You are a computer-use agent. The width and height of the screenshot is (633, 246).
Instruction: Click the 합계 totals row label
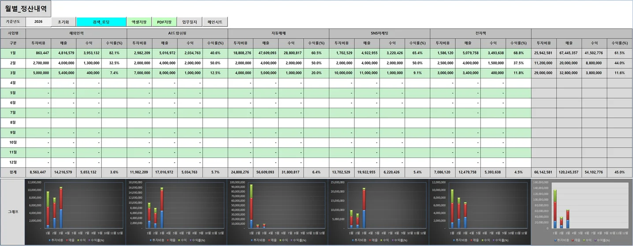(x=13, y=172)
